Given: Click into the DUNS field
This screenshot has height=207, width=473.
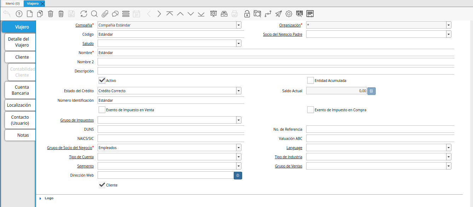Looking at the screenshot, I should [x=171, y=129].
